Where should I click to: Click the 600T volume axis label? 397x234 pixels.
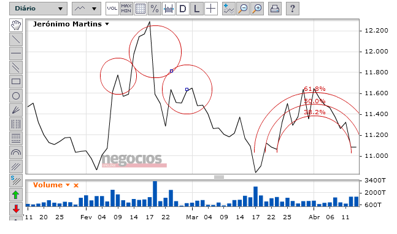pos(373,205)
